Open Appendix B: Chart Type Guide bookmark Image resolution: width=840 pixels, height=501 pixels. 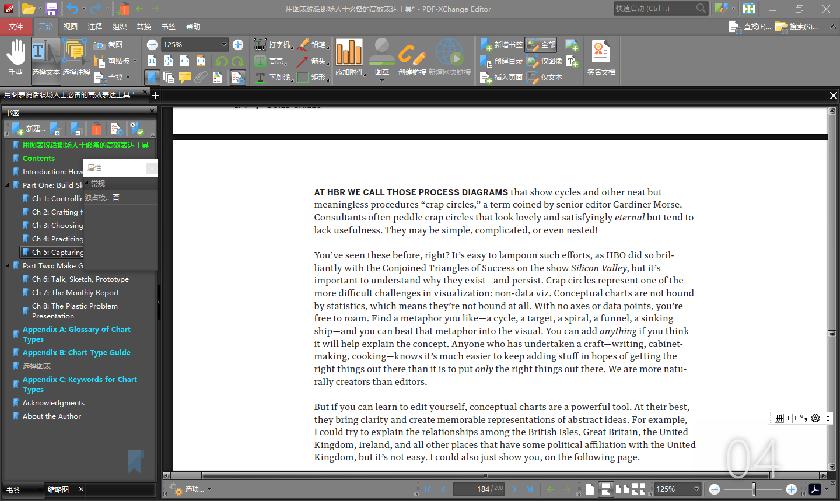click(x=76, y=353)
